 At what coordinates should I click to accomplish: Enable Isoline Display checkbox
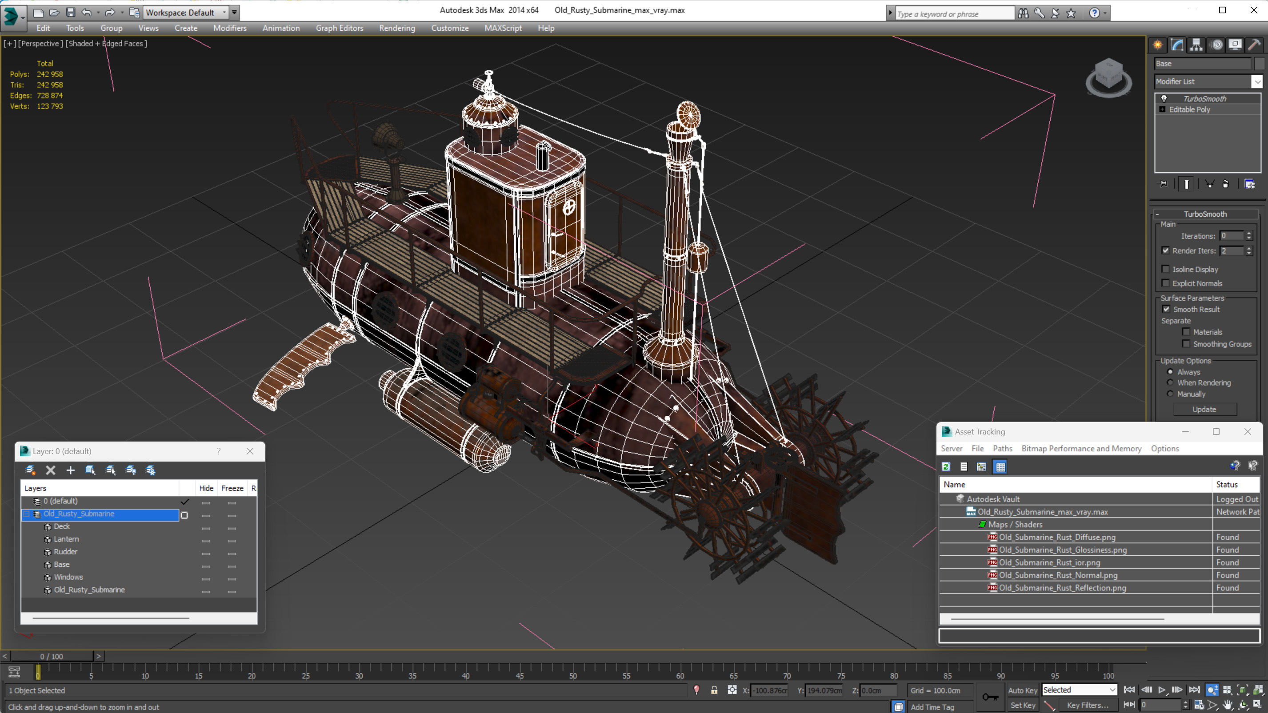pyautogui.click(x=1165, y=269)
